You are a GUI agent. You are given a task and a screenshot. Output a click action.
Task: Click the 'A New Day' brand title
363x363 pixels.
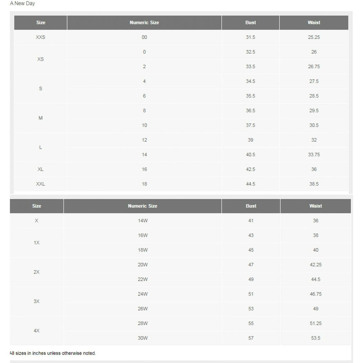click(22, 4)
